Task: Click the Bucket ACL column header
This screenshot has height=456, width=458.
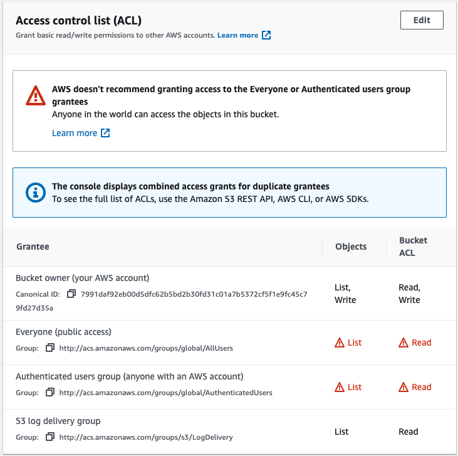Action: [413, 247]
